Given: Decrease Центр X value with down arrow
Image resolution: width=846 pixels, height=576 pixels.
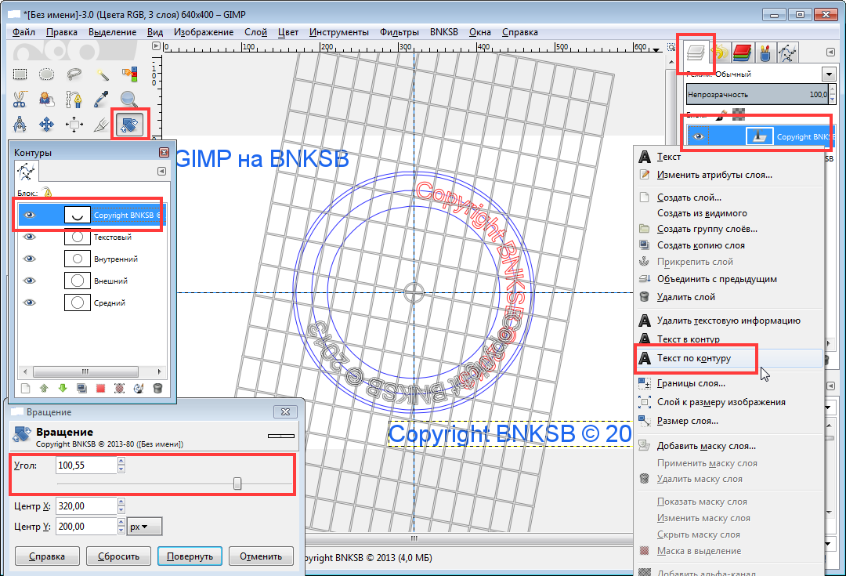Looking at the screenshot, I should (121, 510).
